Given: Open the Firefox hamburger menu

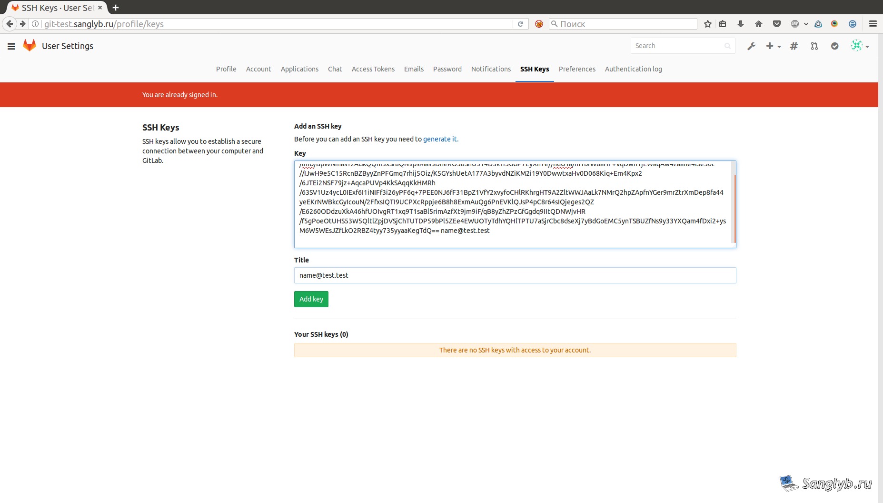Looking at the screenshot, I should pos(873,24).
